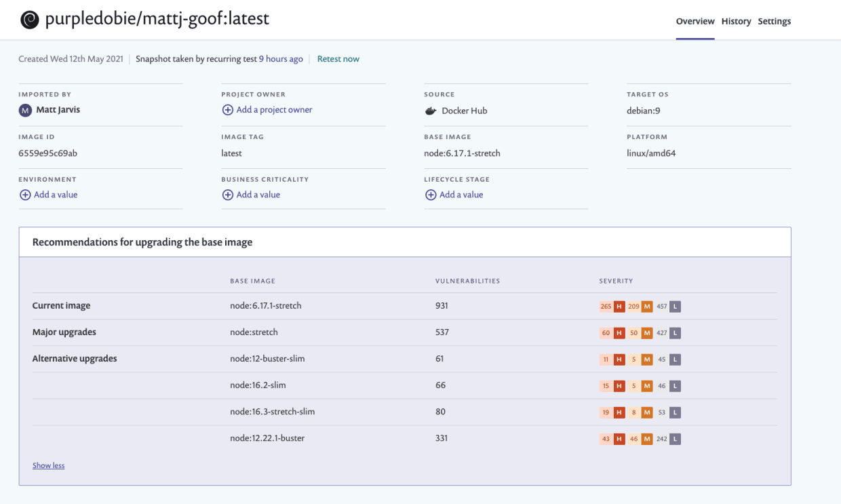Click the M badge in Current image row
Viewport: 841px width, 504px height.
click(647, 307)
